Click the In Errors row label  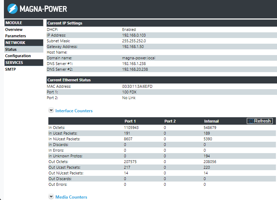click(x=56, y=150)
